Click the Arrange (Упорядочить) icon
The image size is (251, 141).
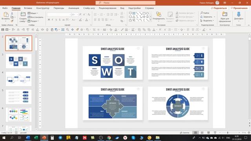[158, 14]
